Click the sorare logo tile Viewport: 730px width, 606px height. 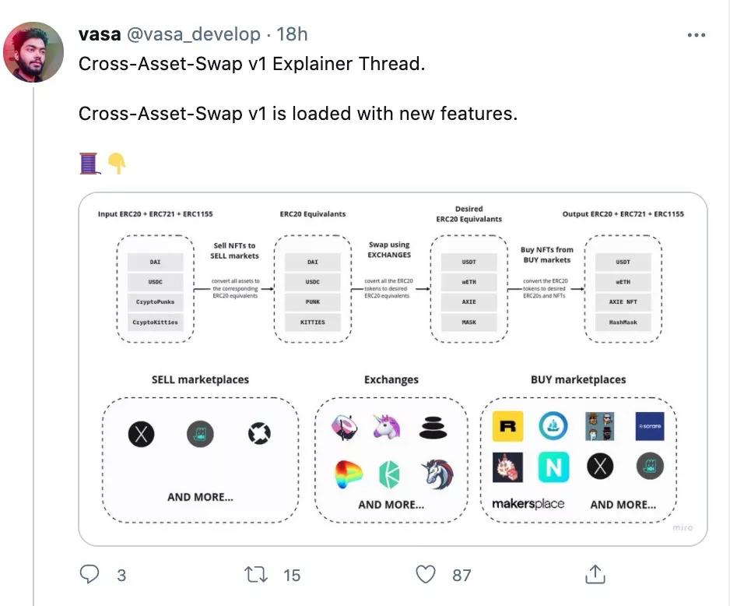pos(649,426)
